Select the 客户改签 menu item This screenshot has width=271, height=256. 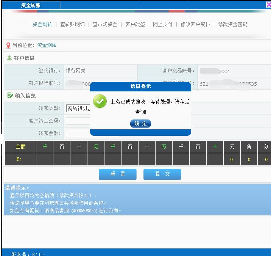(x=135, y=24)
